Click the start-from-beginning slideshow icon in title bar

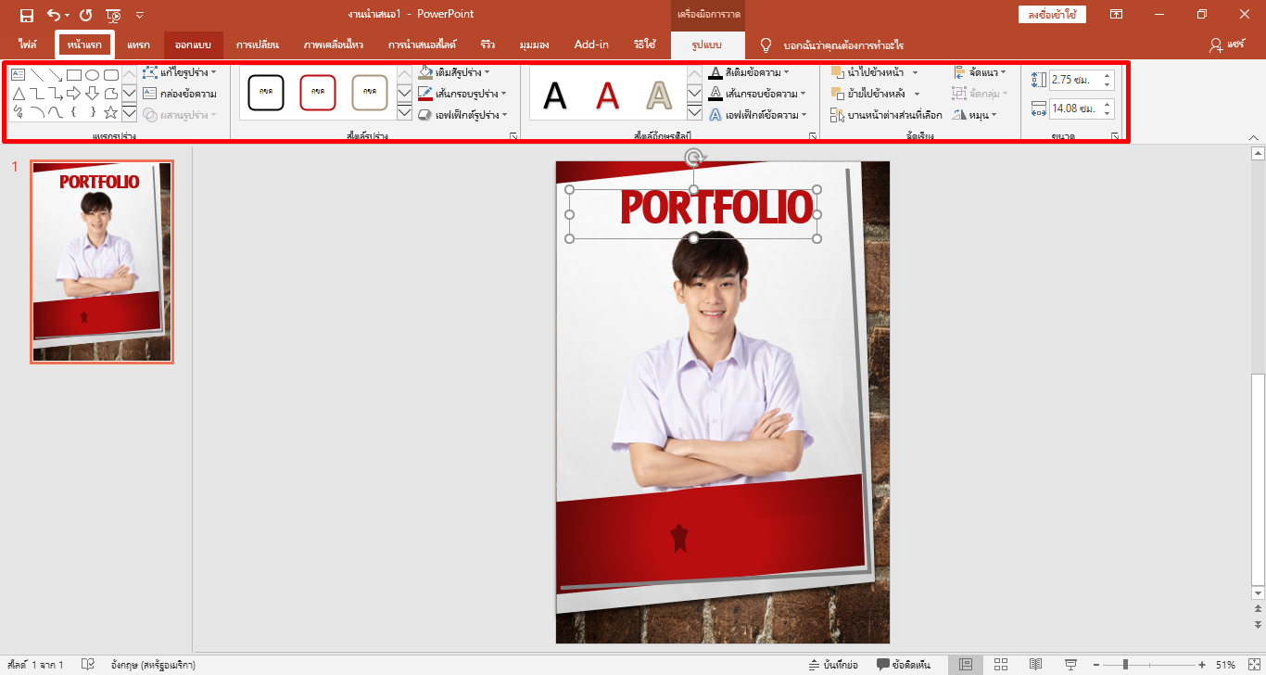[x=113, y=15]
